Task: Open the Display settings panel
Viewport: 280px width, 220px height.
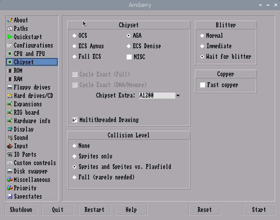Action: (32, 129)
